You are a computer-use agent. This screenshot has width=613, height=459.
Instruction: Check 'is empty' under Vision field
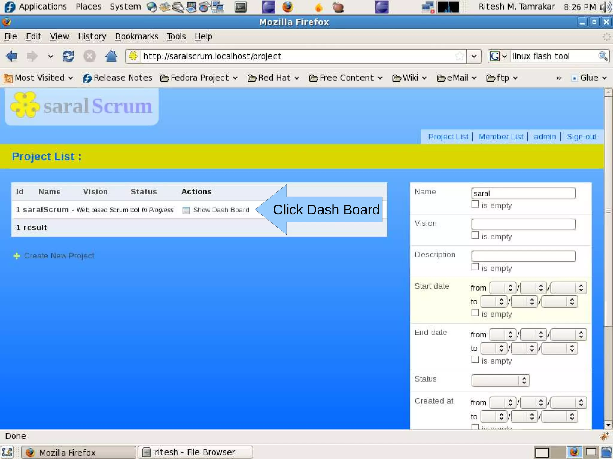(475, 235)
